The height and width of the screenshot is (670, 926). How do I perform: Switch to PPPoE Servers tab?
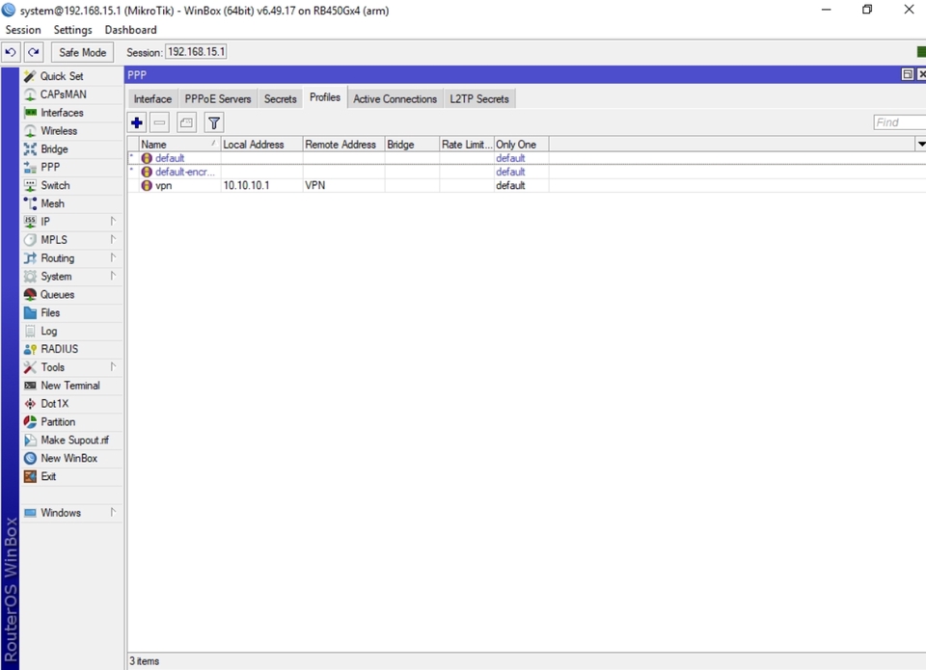pos(218,99)
